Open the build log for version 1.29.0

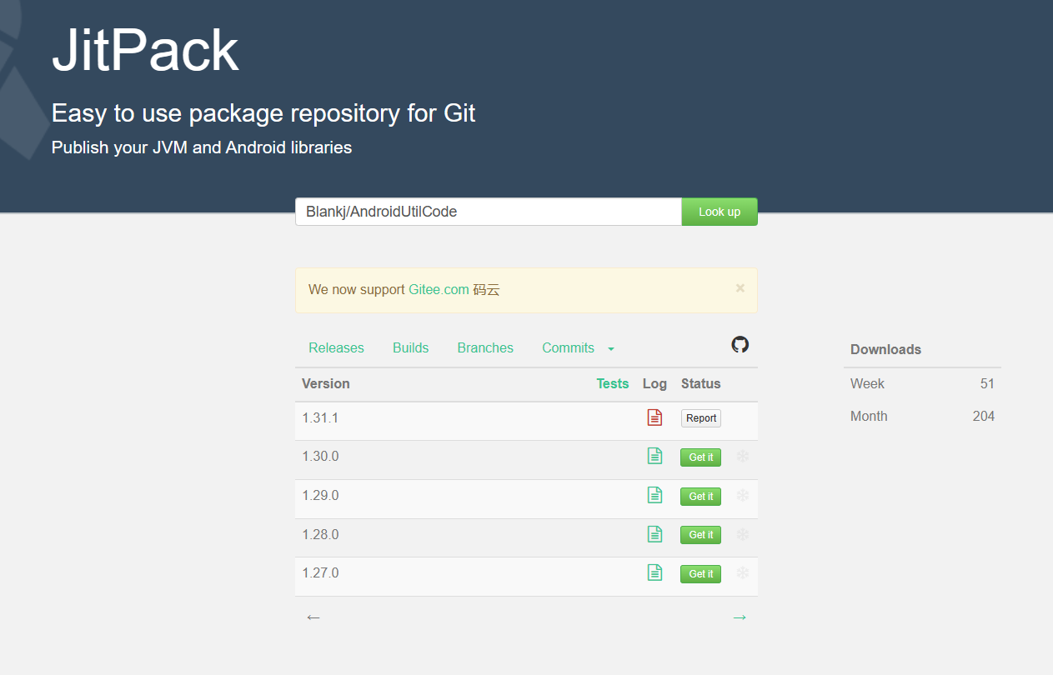point(654,495)
